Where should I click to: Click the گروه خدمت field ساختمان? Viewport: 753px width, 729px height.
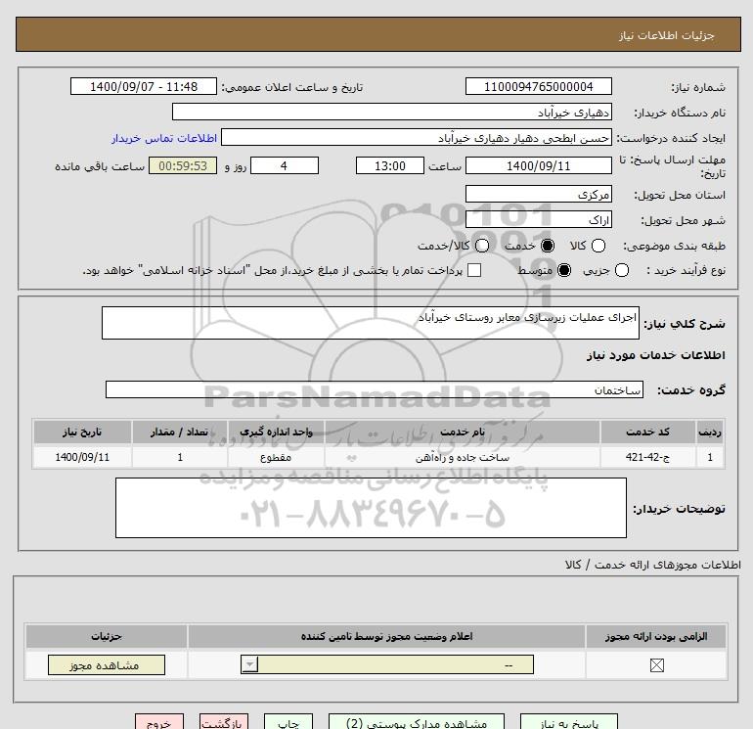[x=375, y=389]
